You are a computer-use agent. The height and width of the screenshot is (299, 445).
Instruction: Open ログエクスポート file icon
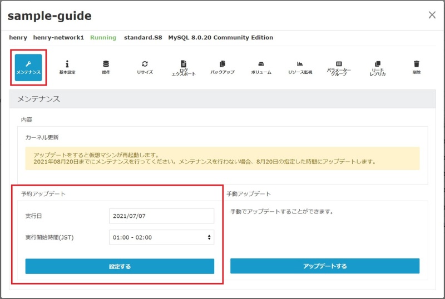[x=184, y=68]
